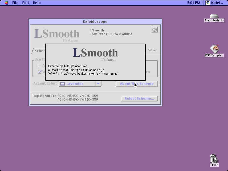The image size is (228, 171).
Task: Click the About This Scheme button
Action: (x=137, y=84)
